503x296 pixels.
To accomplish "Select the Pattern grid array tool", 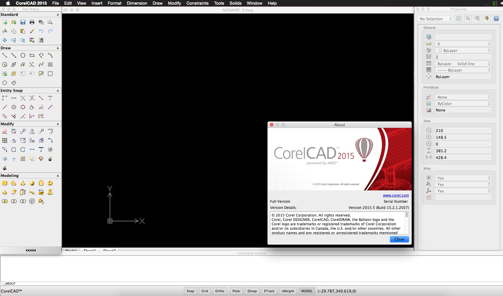I will pos(5,141).
